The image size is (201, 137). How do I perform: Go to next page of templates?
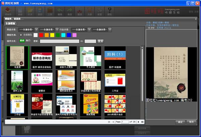[138, 122]
